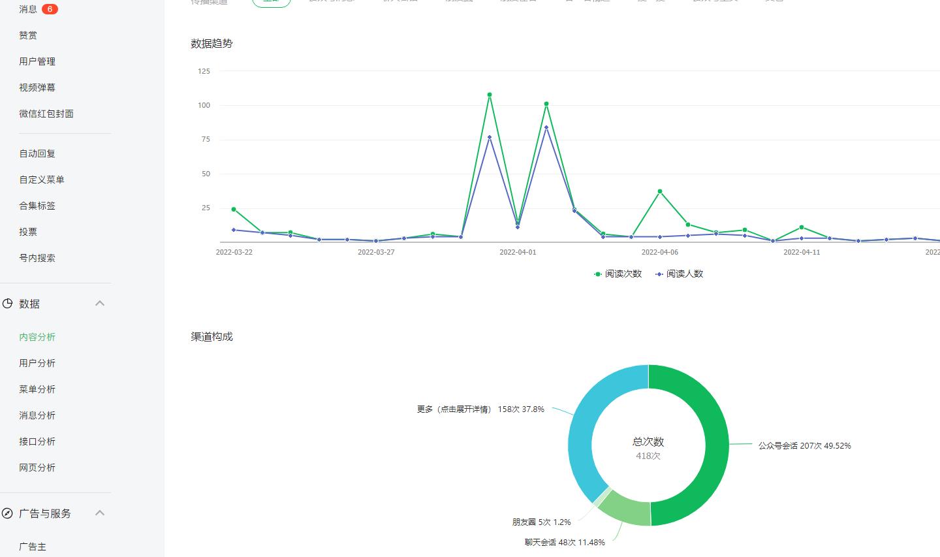Open 视频弹幕 in the sidebar

coord(37,88)
